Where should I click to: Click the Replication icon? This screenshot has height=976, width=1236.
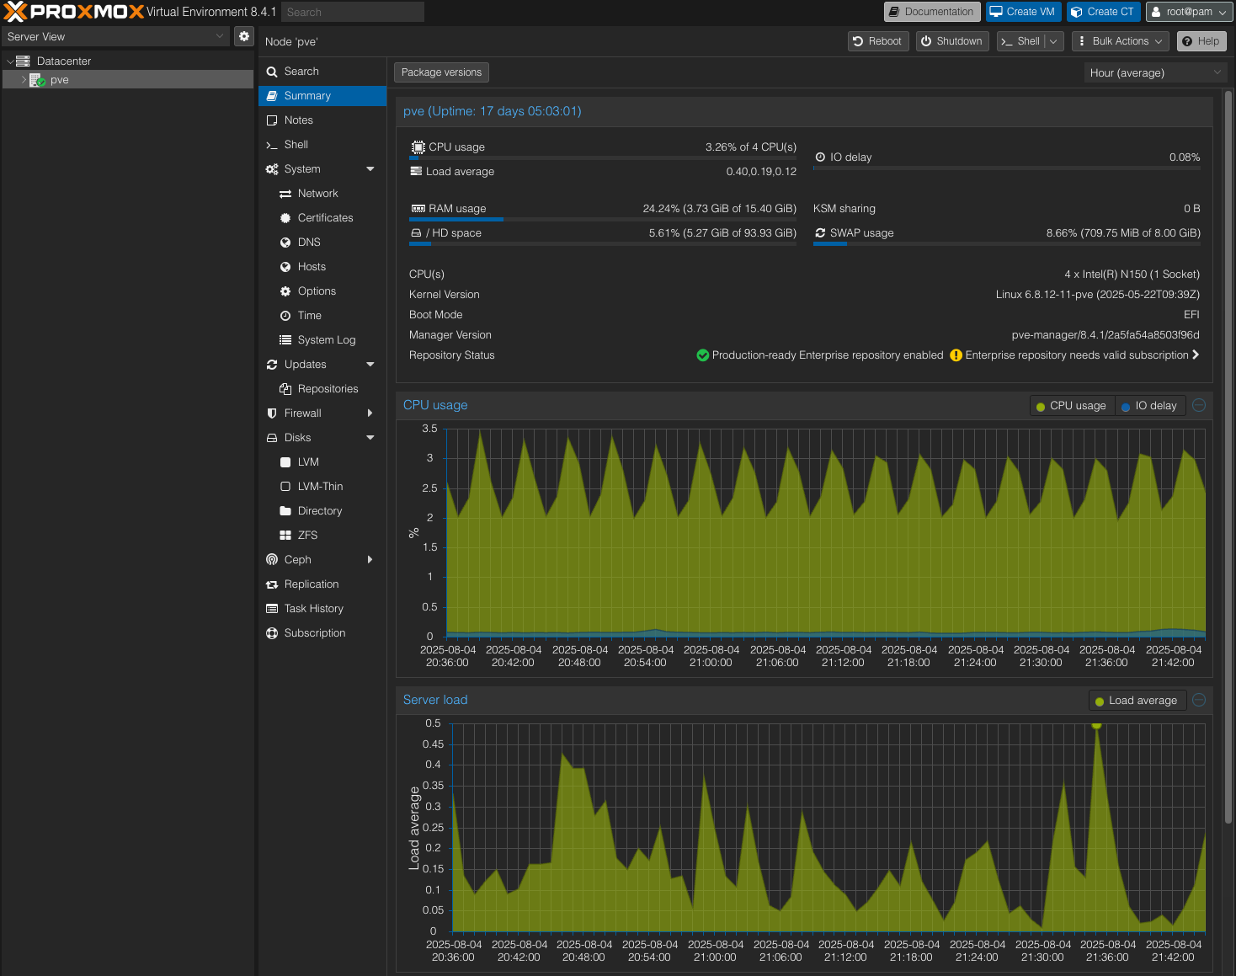[x=272, y=584]
